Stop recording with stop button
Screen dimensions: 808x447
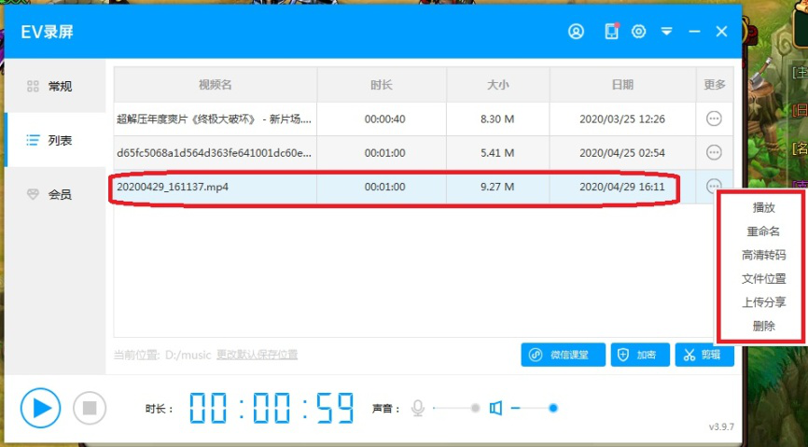click(90, 409)
